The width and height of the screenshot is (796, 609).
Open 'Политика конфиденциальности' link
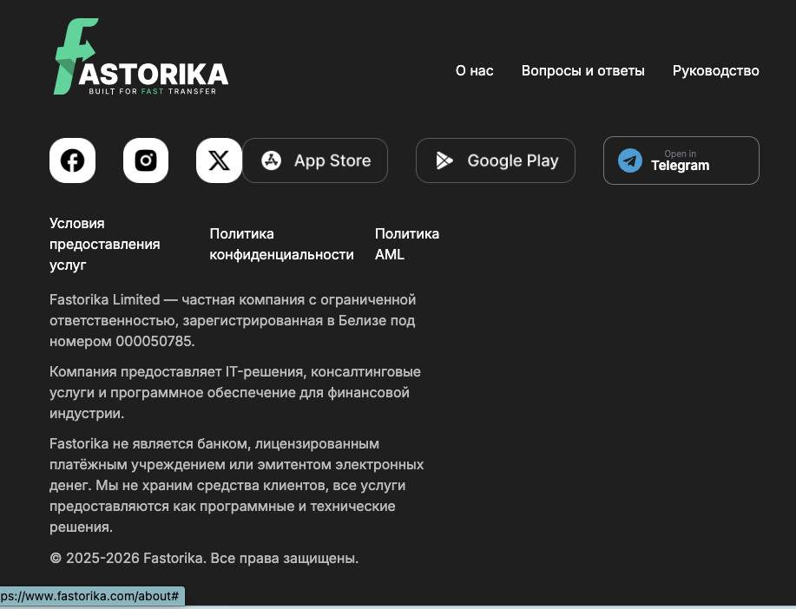282,244
